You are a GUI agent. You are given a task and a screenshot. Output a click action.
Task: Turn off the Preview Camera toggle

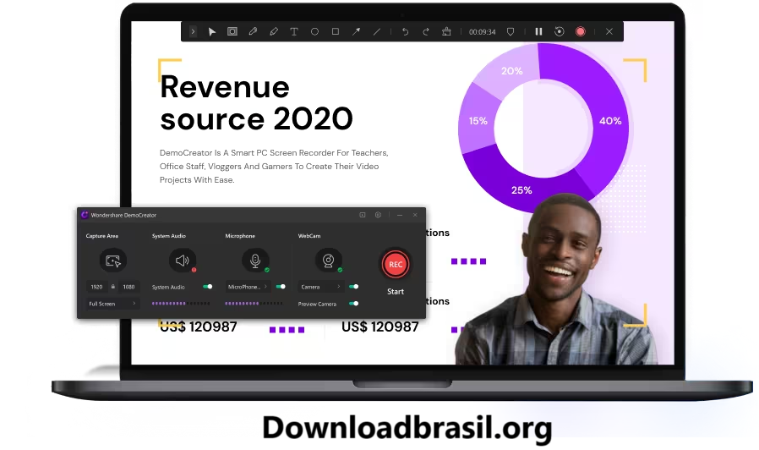point(354,304)
